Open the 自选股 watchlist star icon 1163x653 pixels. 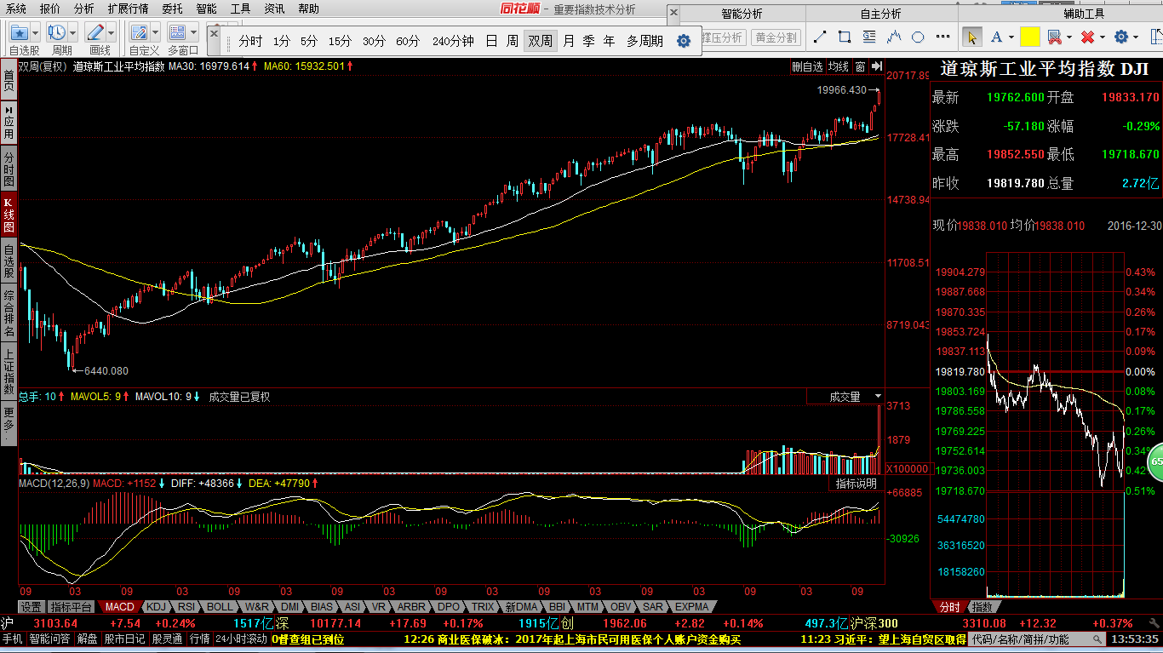[20, 33]
